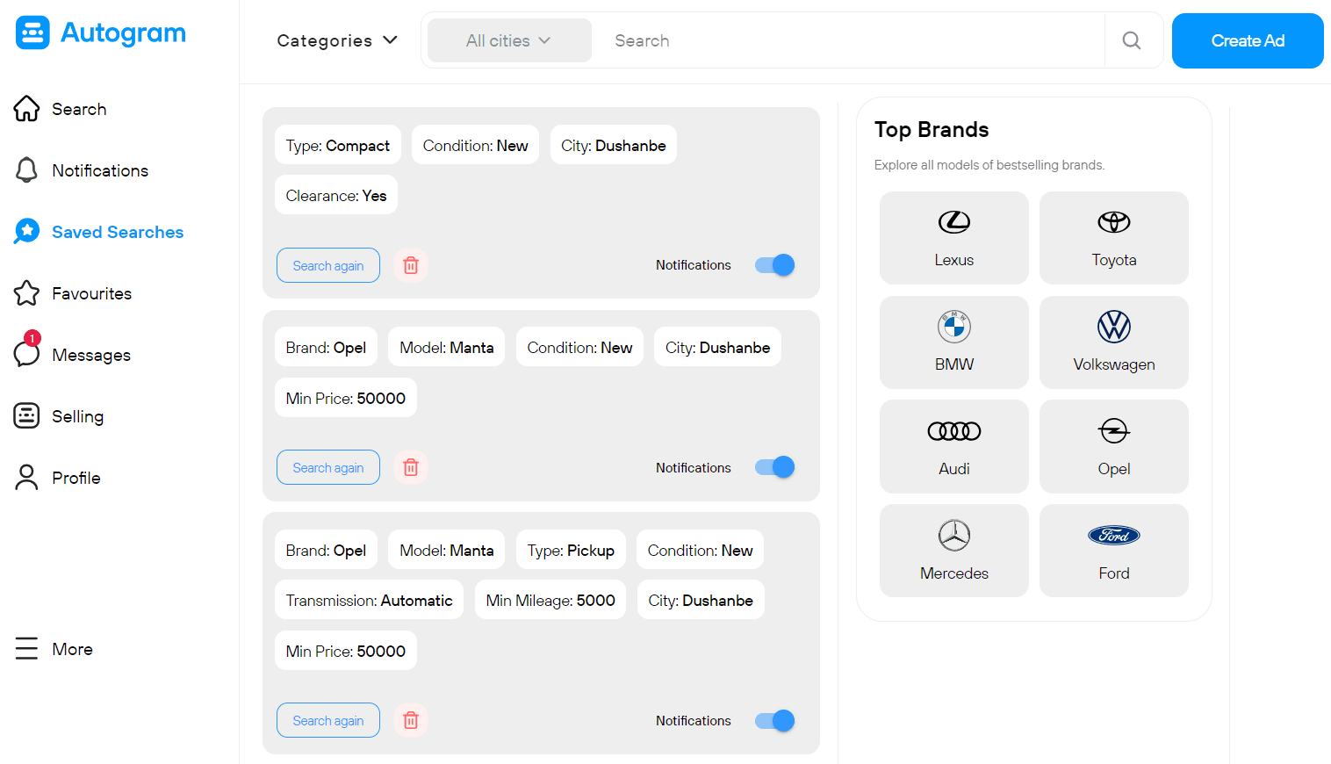Disable notifications for Compact search
The height and width of the screenshot is (764, 1331).
tap(774, 265)
